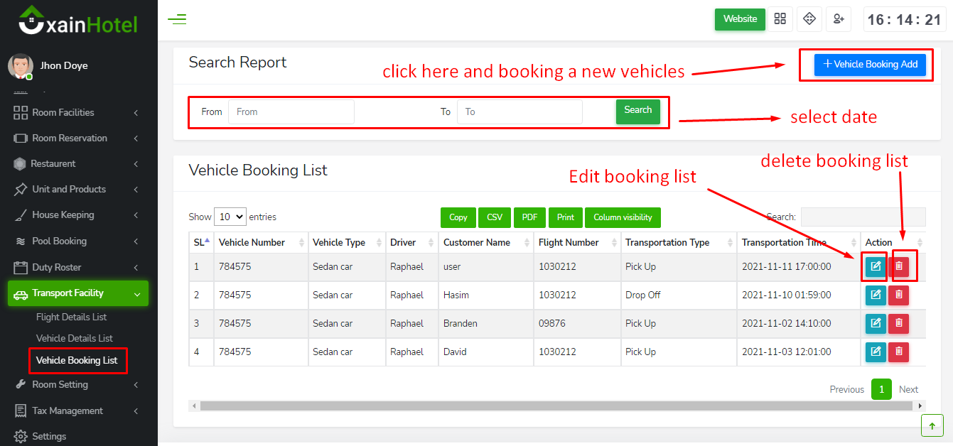Screen dimensions: 953x446
Task: Expand the Room Reservation sidebar menu
Action: [75, 138]
